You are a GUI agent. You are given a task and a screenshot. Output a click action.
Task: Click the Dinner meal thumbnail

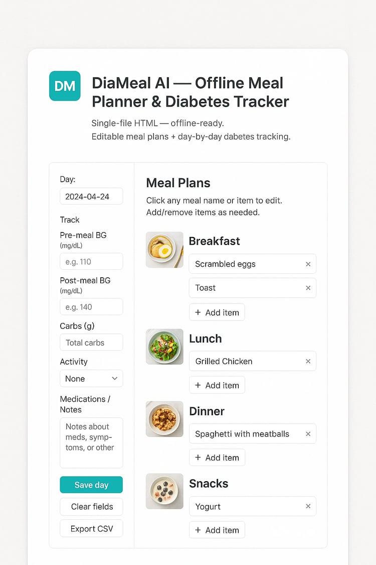tap(164, 419)
